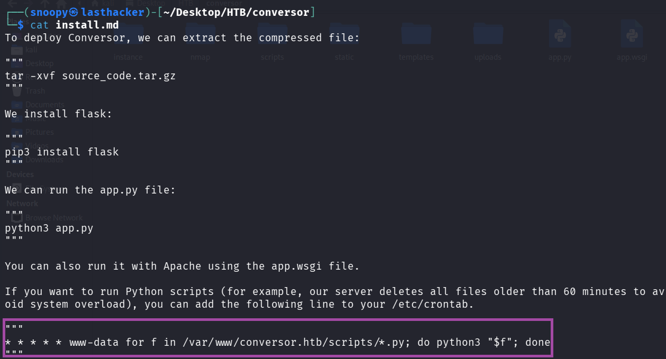Click the HTB breadcrumb in path bar
The image size is (666, 359).
point(186,3)
